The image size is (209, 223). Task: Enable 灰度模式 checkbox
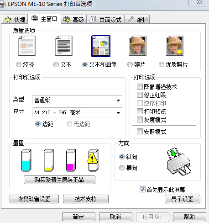click(140, 120)
